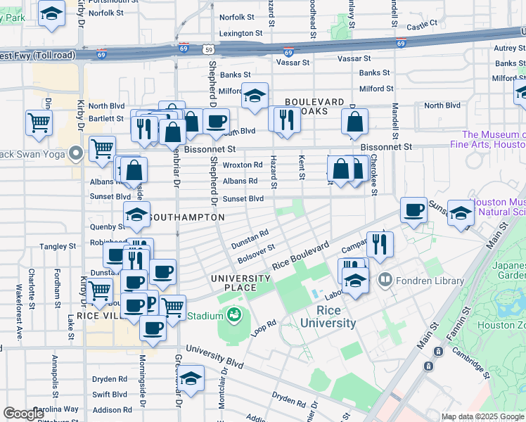Screen dimensions: 526x422
Task: Click the school marker below University Blvd
Action: [x=191, y=378]
